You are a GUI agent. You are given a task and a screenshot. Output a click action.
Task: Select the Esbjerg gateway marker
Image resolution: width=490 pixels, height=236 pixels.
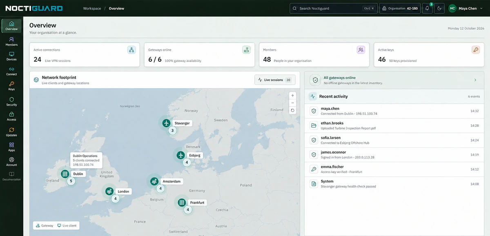pos(181,155)
